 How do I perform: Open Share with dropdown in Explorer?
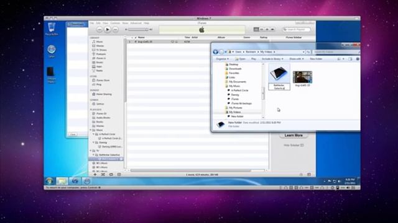click(x=297, y=59)
